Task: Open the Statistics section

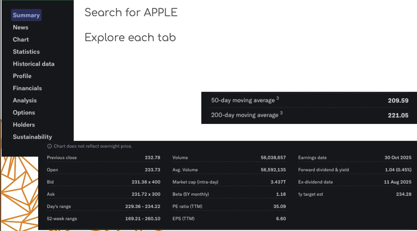Action: pyautogui.click(x=26, y=52)
